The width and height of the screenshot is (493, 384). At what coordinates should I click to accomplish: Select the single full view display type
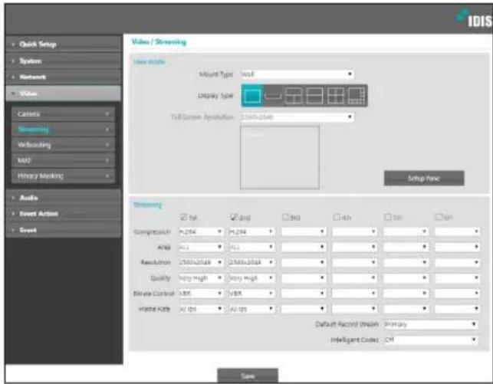(x=251, y=96)
